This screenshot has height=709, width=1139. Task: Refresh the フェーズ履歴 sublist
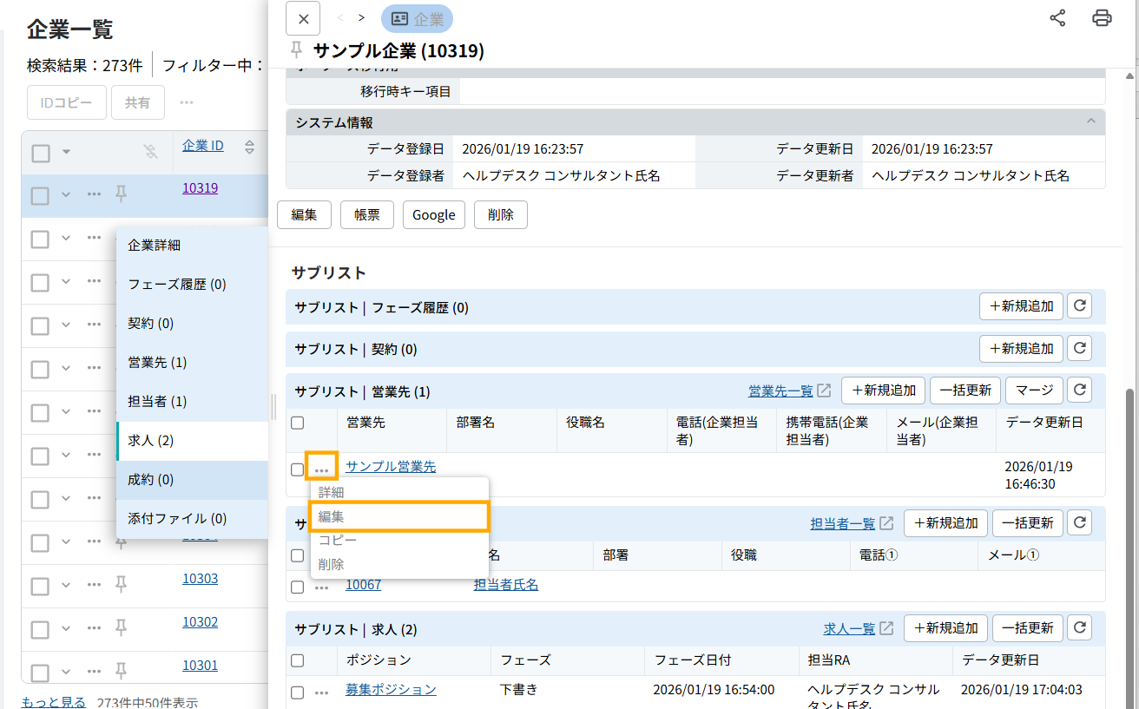pos(1079,305)
